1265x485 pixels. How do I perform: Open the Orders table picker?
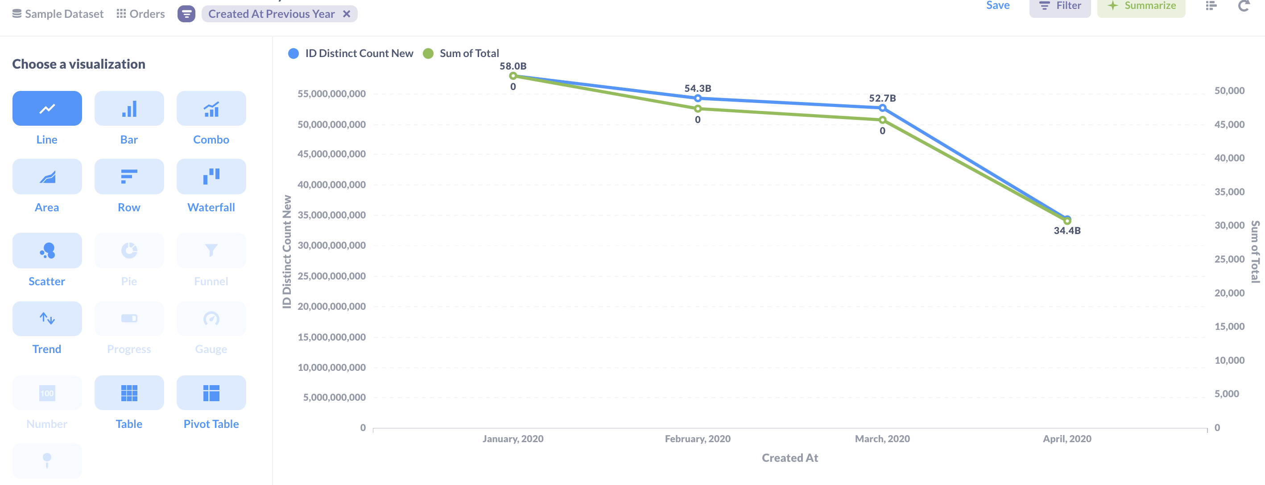pos(141,14)
